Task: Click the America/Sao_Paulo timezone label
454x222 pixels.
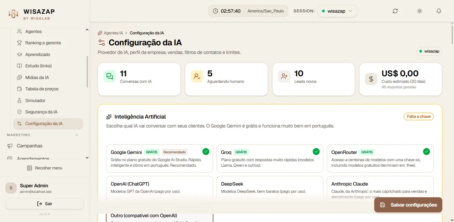Action: pyautogui.click(x=266, y=11)
